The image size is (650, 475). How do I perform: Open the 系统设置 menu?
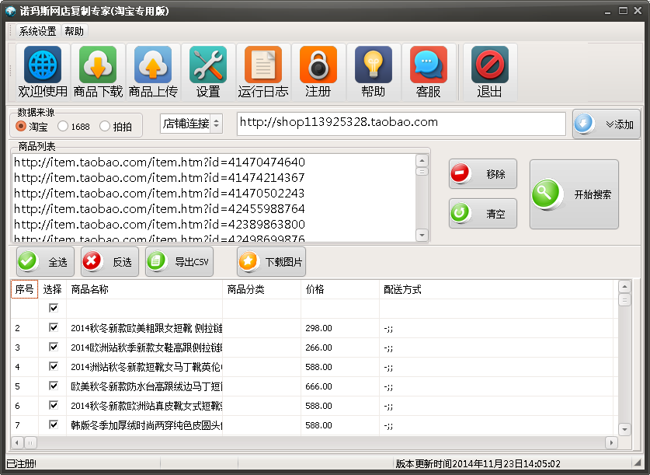click(x=37, y=31)
